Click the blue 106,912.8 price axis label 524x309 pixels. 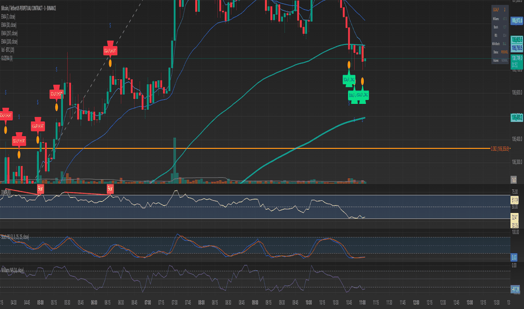pos(517,21)
